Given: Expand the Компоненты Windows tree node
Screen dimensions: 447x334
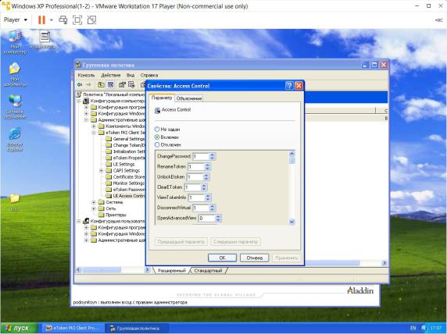Looking at the screenshot, I should pyautogui.click(x=94, y=126).
